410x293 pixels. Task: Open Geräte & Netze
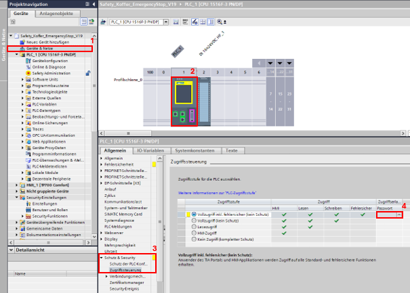41,48
